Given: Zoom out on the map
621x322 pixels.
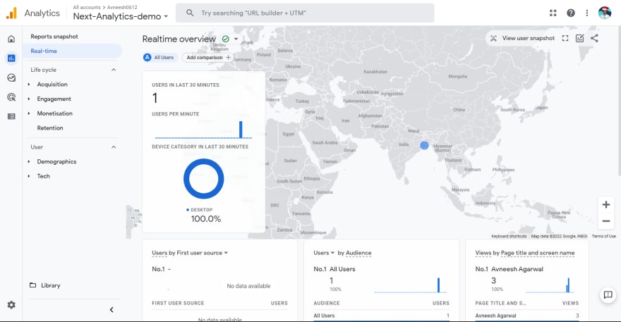Looking at the screenshot, I should pos(606,221).
